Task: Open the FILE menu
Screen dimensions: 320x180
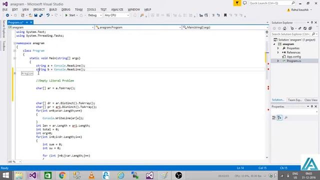Action: [x=5, y=9]
